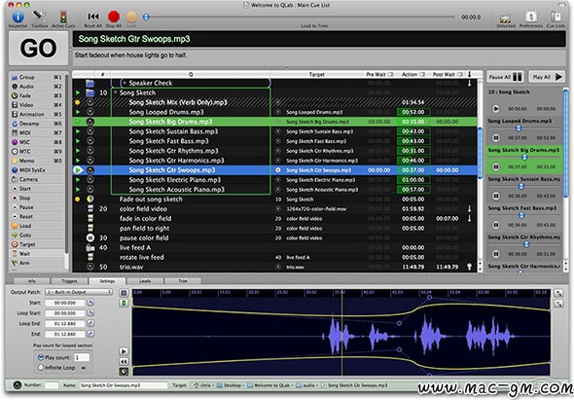Pause Song Sketch Big Drums.mp3 in Active Cues
Screen dimensions: 574x400
(x=495, y=167)
